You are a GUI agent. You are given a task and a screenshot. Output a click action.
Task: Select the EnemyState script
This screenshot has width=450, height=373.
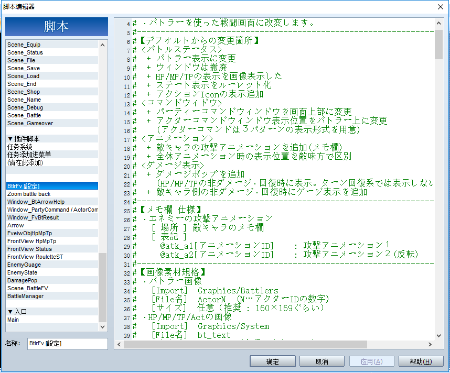(x=52, y=272)
